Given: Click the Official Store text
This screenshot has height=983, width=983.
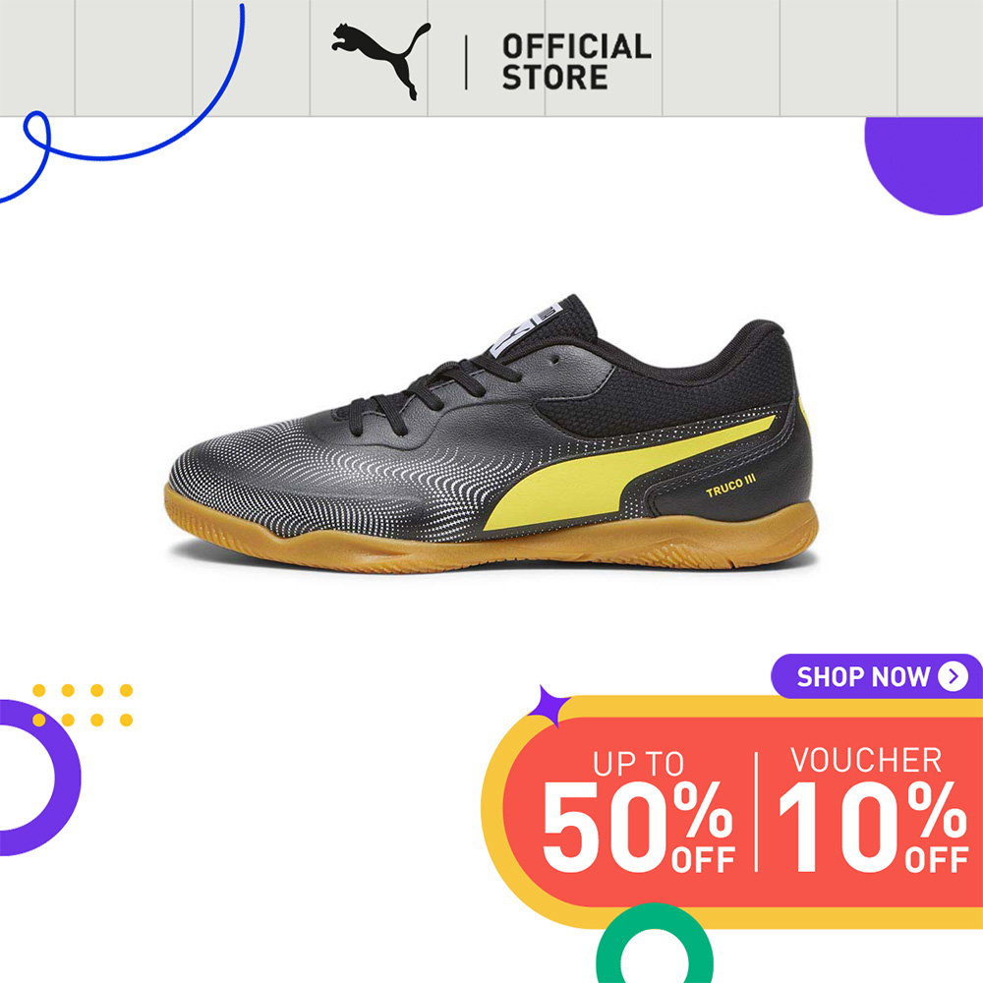Looking at the screenshot, I should click(576, 62).
